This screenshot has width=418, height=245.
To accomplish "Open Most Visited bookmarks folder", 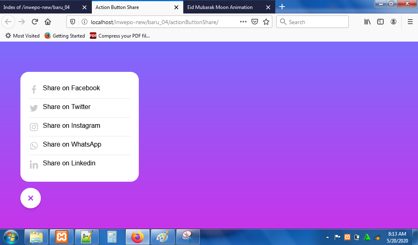I will (22, 36).
